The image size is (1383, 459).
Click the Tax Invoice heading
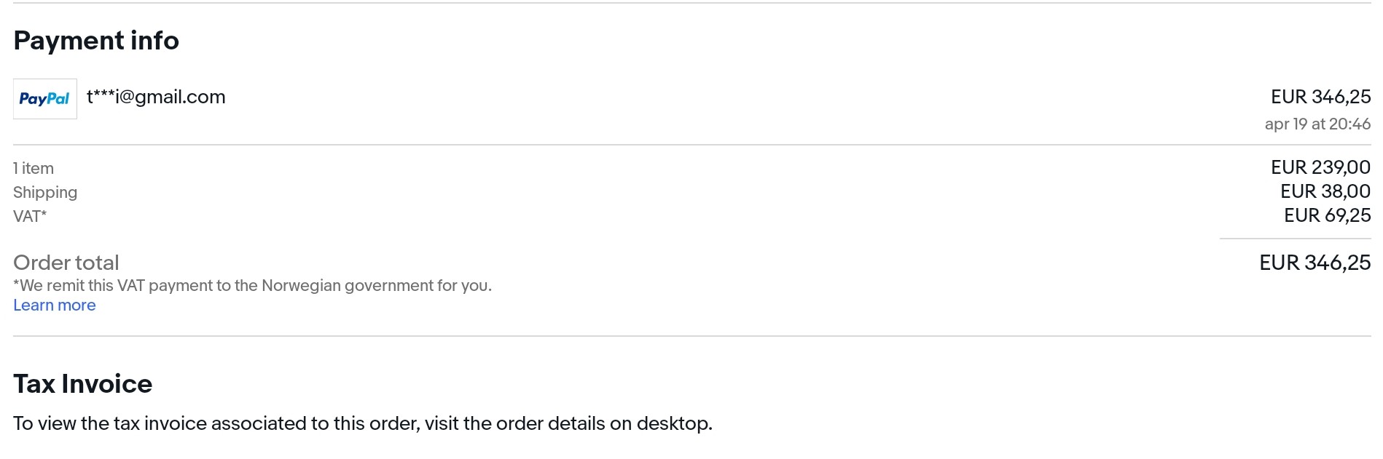tap(83, 384)
